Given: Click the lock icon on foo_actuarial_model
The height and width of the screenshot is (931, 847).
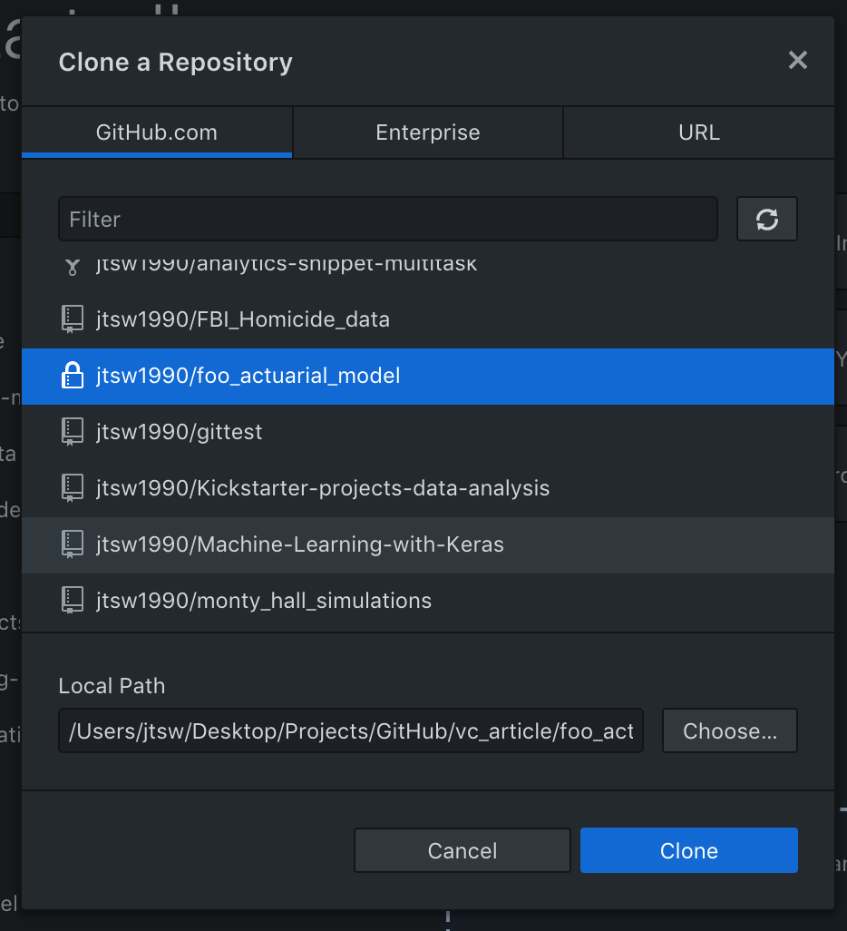Looking at the screenshot, I should point(73,376).
